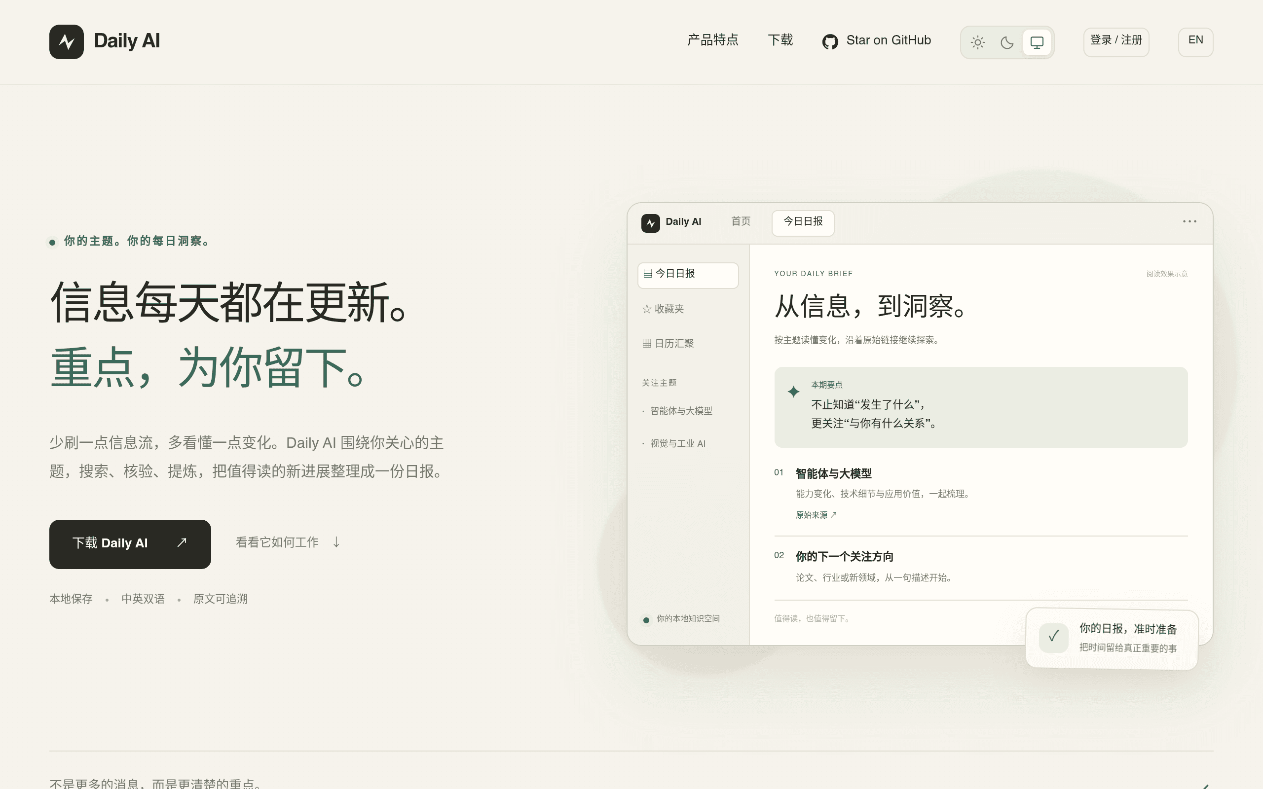Switch to dark theme with moon icon

[1007, 42]
